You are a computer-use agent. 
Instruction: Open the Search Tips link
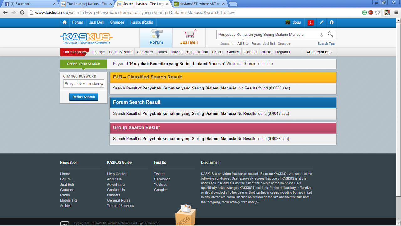(326, 44)
